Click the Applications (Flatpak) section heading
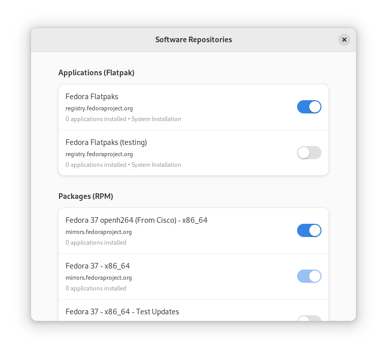 96,73
